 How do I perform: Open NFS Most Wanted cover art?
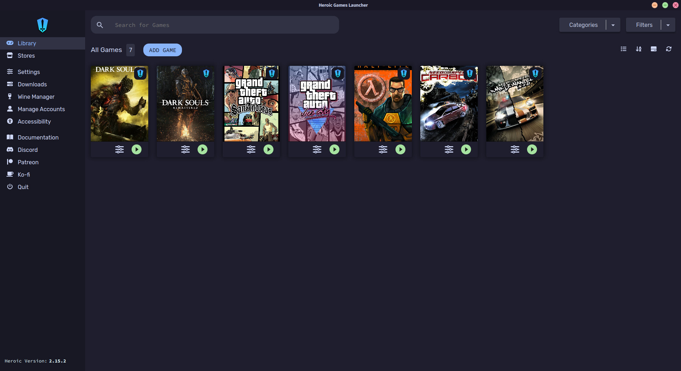(515, 104)
